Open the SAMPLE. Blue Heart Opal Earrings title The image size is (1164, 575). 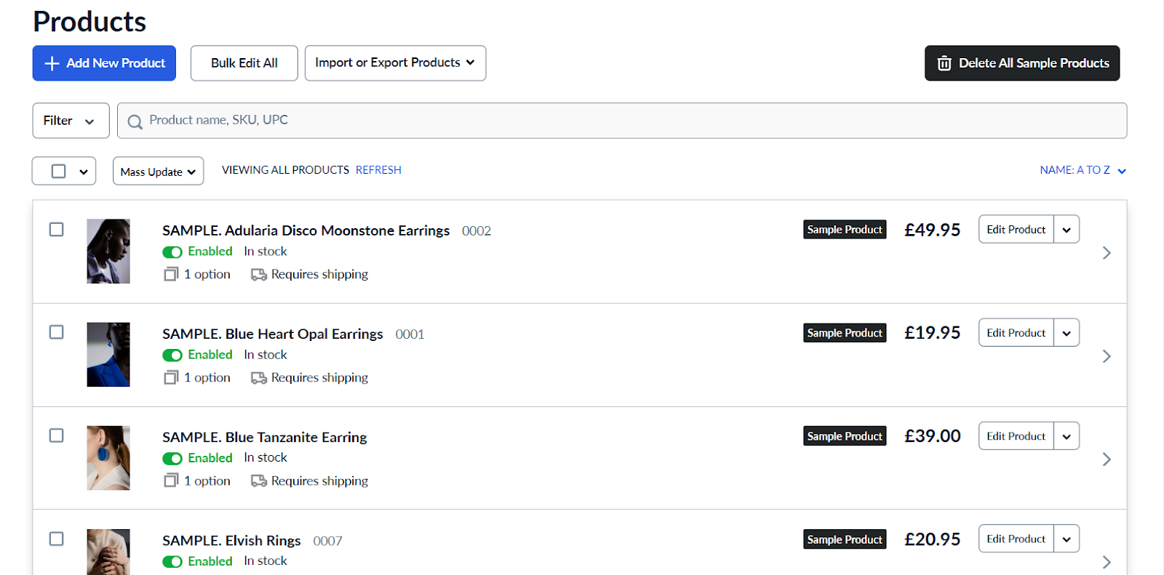(273, 334)
